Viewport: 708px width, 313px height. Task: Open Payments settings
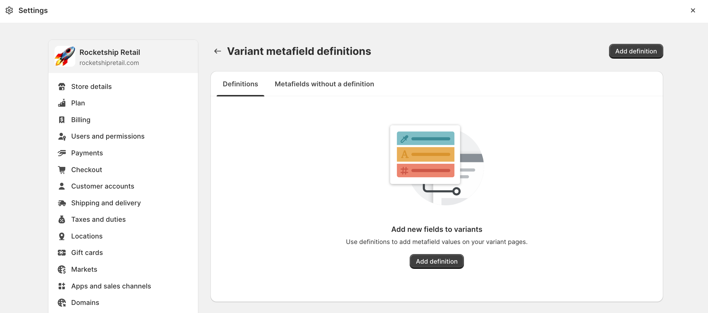pos(87,153)
